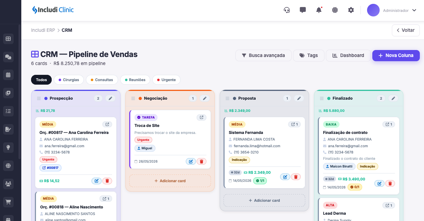The width and height of the screenshot is (424, 221).
Task: Toggle the sun theme icon in header
Action: coord(335,10)
